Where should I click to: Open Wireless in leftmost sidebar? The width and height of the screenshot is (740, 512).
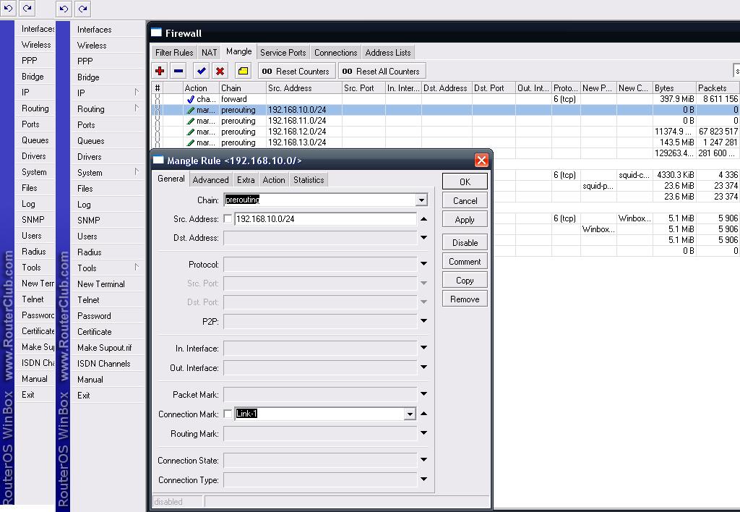click(x=35, y=44)
